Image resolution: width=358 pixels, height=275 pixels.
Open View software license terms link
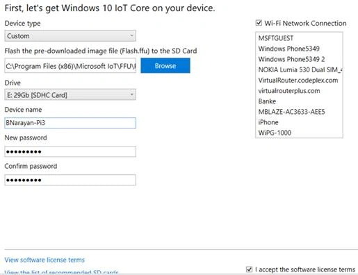[44, 260]
